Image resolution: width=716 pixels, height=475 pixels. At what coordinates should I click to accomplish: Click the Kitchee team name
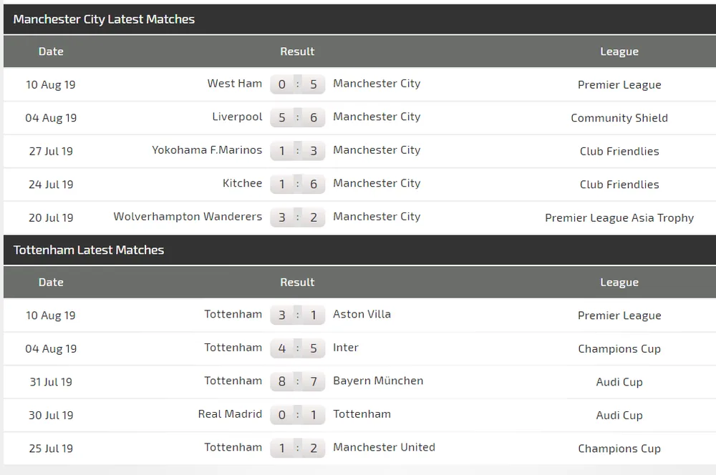242,183
